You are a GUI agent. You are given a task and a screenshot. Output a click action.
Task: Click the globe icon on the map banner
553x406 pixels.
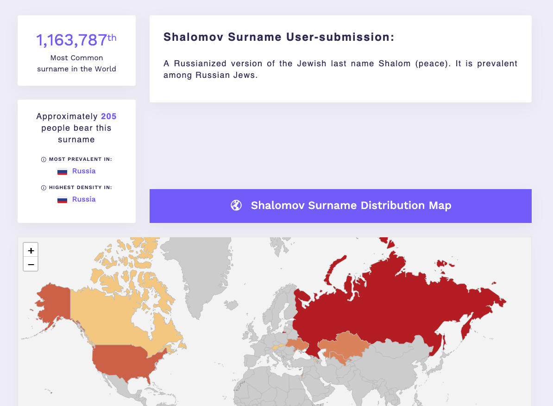pyautogui.click(x=236, y=205)
